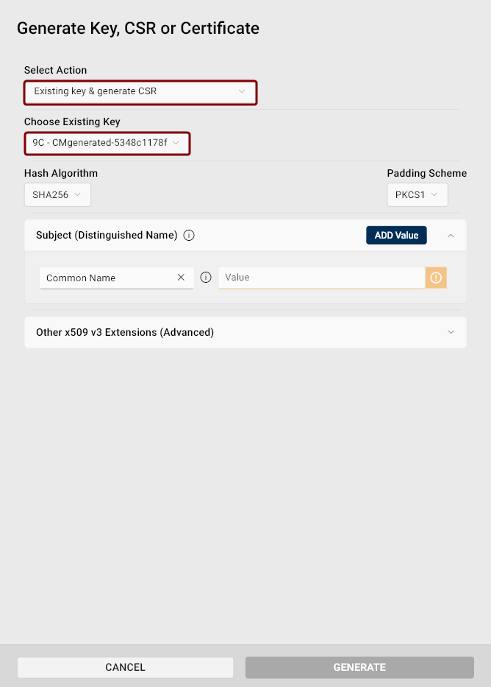Viewport: 491px width, 687px height.
Task: Click the info icon right of Common Name
Action: coord(206,278)
